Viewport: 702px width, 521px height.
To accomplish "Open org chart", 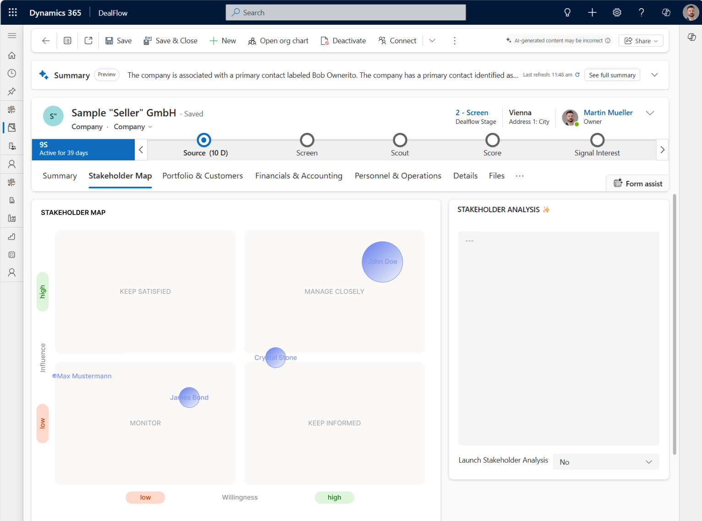I will [278, 41].
